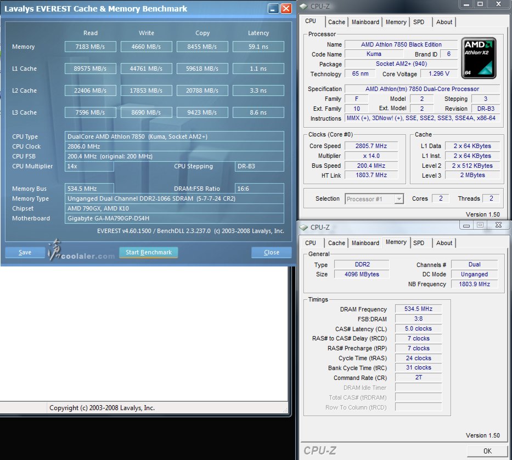Screen dimensions: 512x460
Task: Click the L1 Cache Write value 44761 MB/s
Action: 147,69
